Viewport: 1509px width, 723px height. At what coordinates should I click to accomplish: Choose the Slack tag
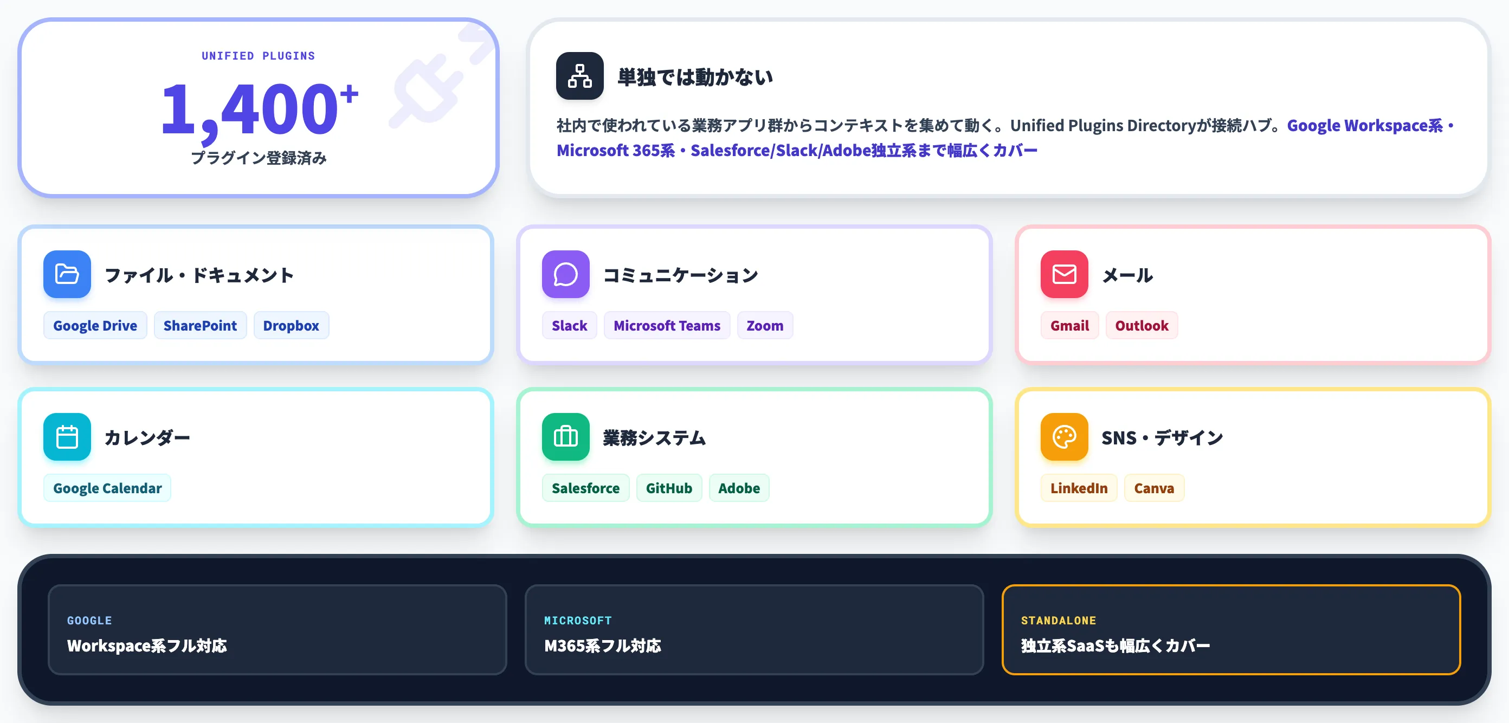(x=569, y=325)
